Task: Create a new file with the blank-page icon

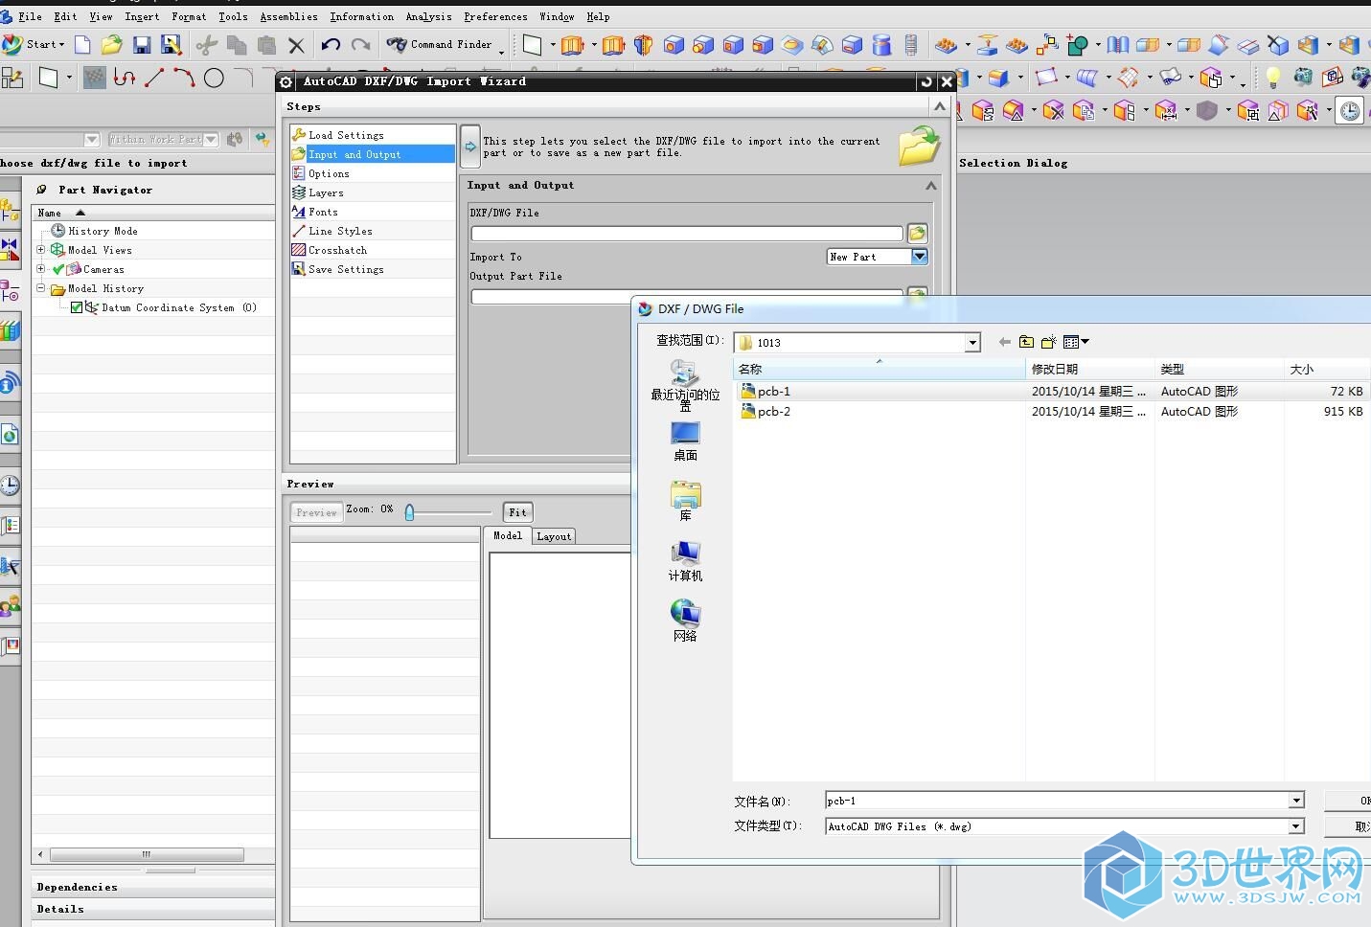Action: [82, 44]
